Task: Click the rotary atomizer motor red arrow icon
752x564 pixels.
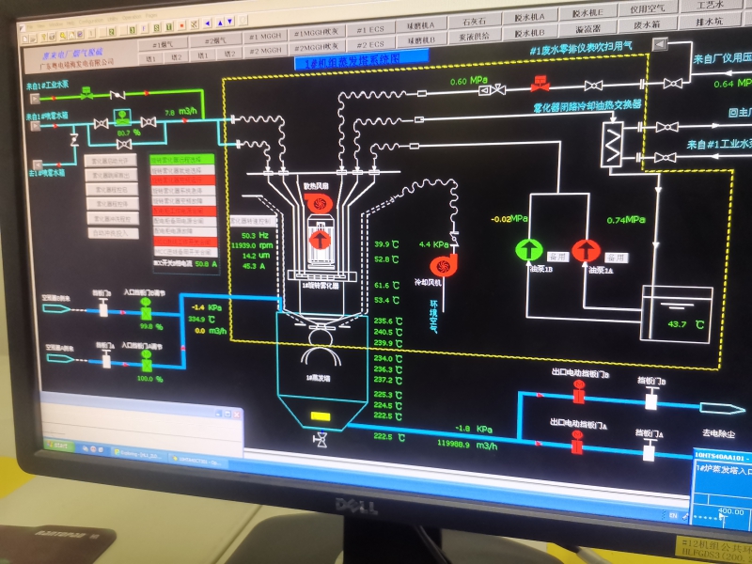Action: tap(319, 242)
